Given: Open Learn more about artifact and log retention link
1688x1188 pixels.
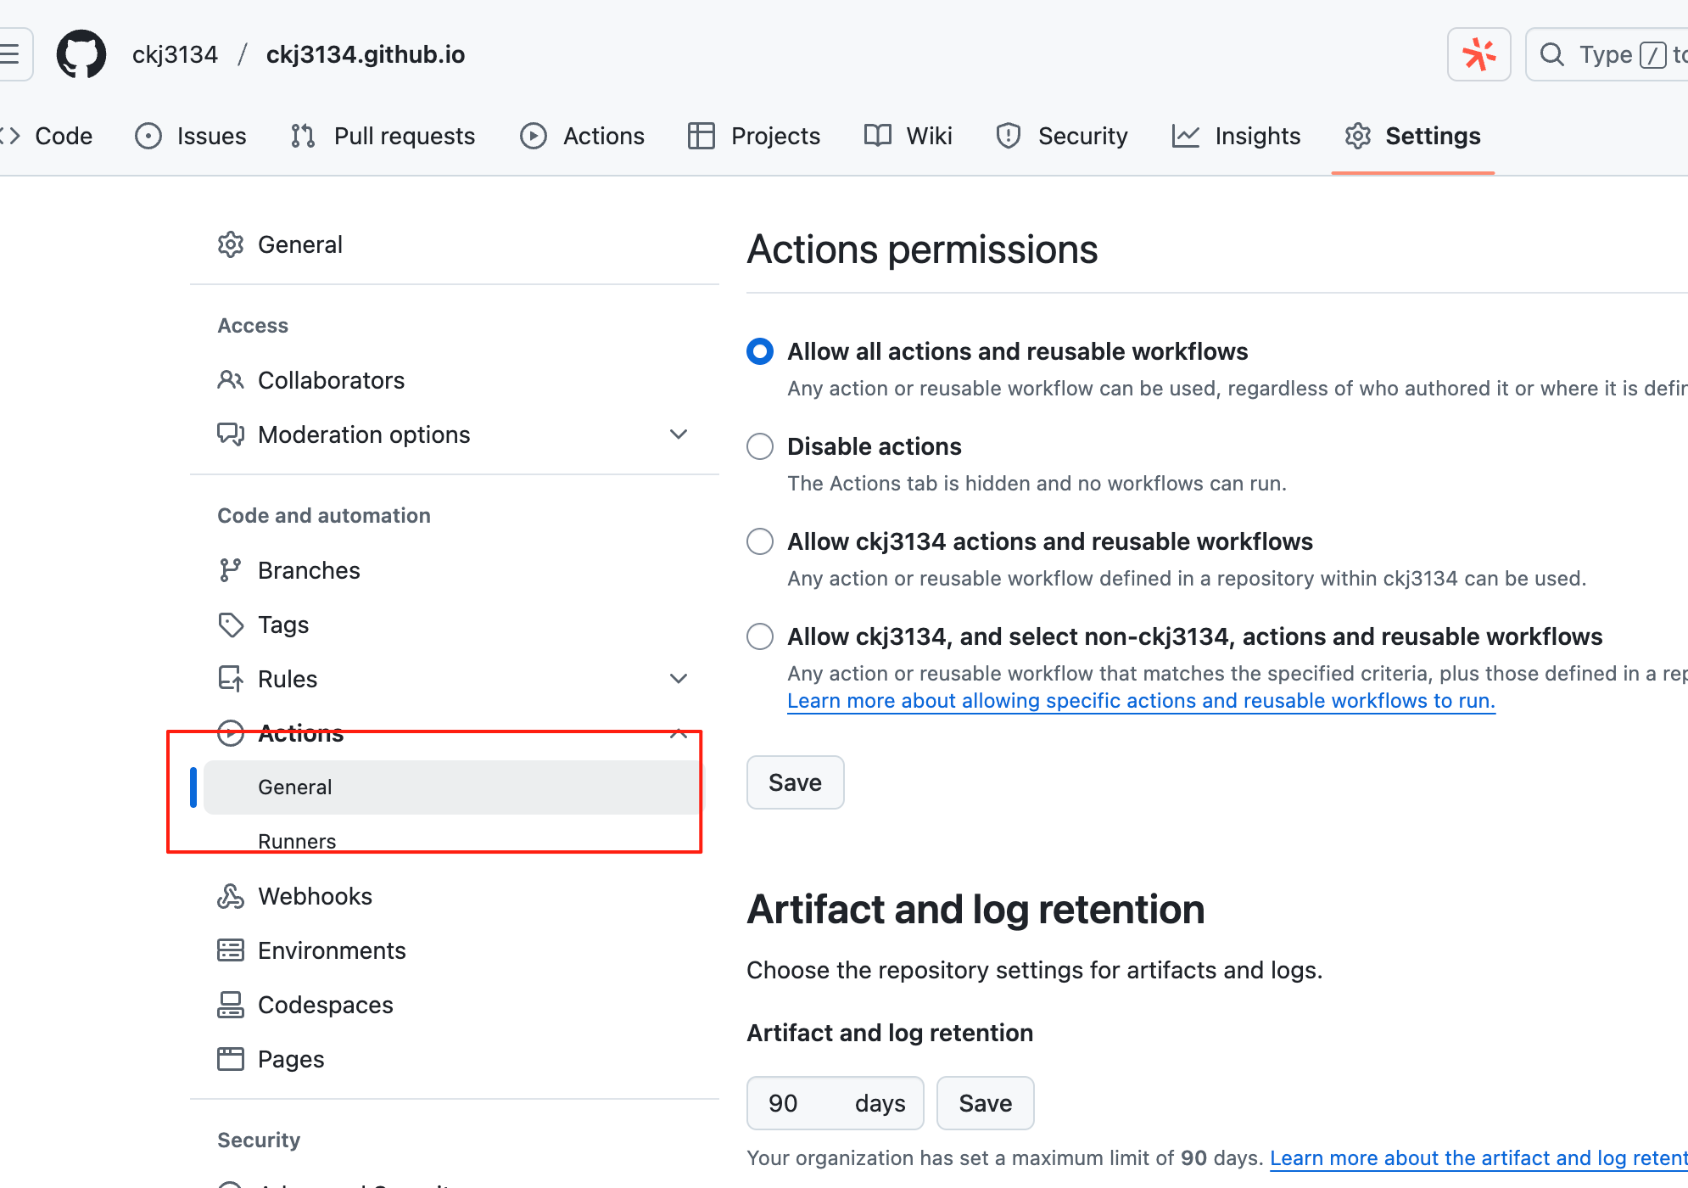Looking at the screenshot, I should [1478, 1158].
